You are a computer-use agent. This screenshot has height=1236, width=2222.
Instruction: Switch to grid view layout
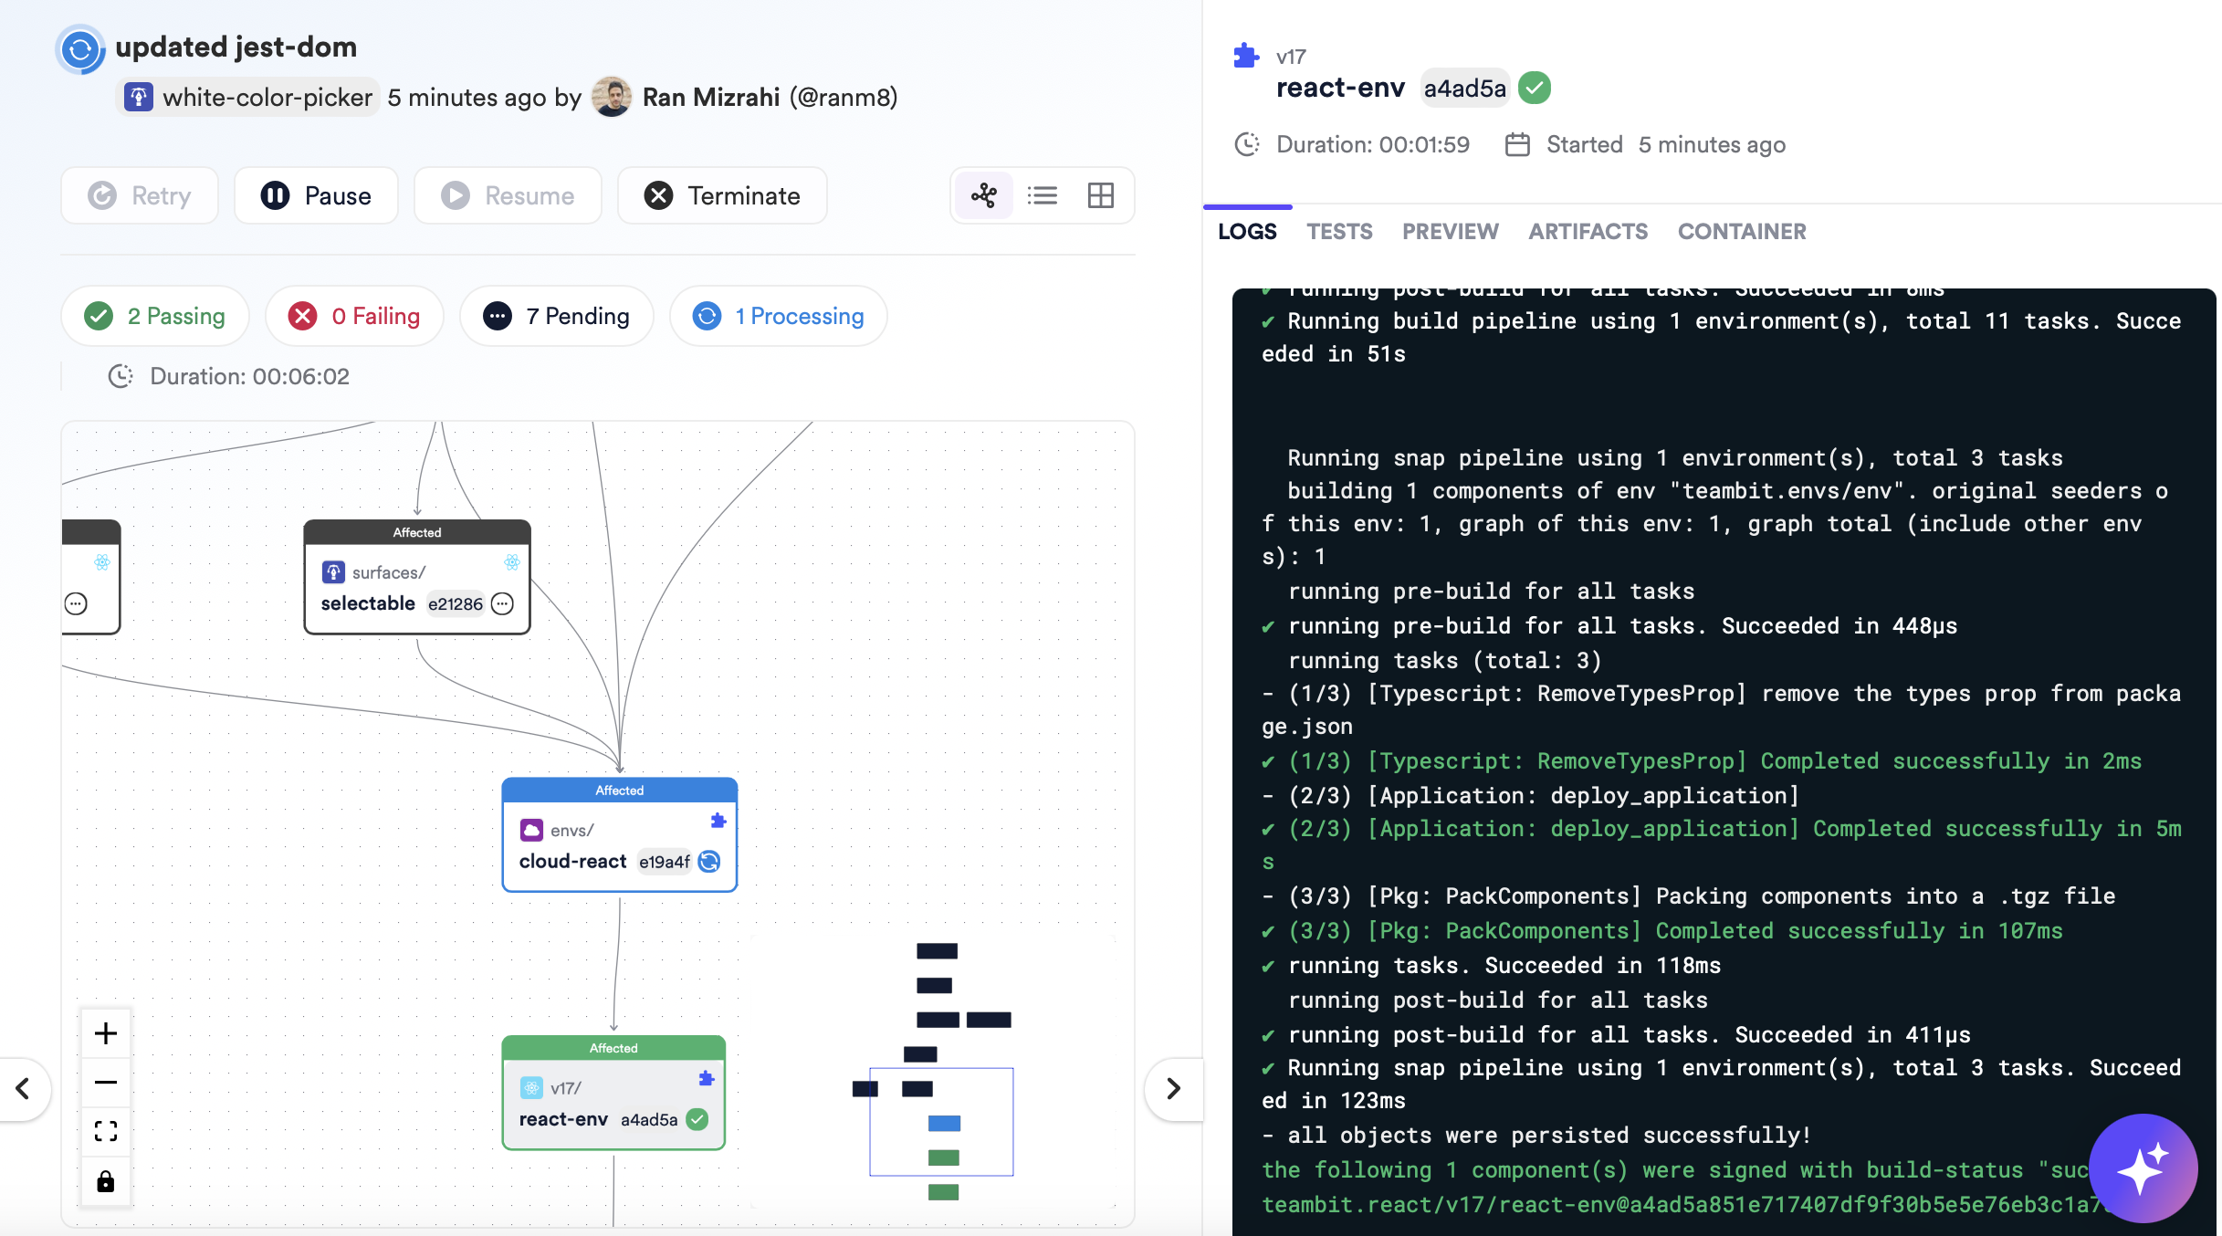coord(1100,195)
